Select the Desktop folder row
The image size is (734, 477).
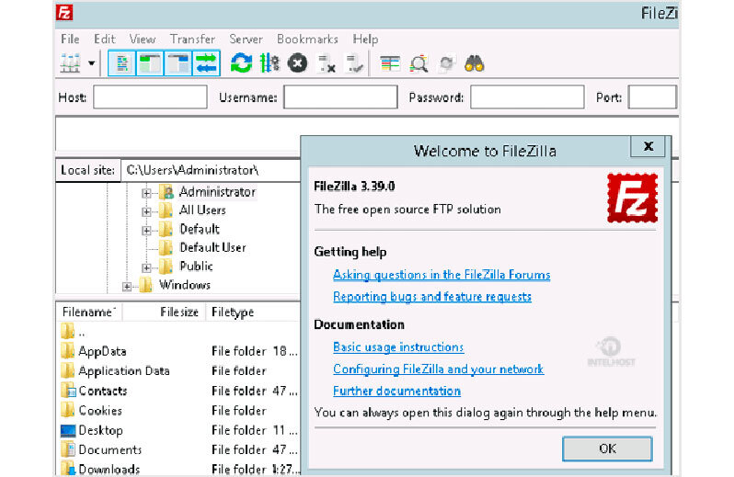pos(178,430)
